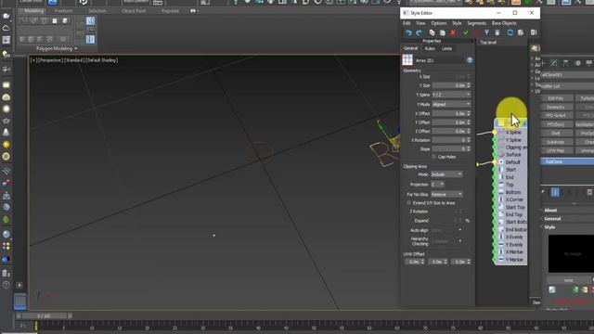Click the green checkmark apply icon
The width and height of the screenshot is (594, 334).
pos(466,33)
